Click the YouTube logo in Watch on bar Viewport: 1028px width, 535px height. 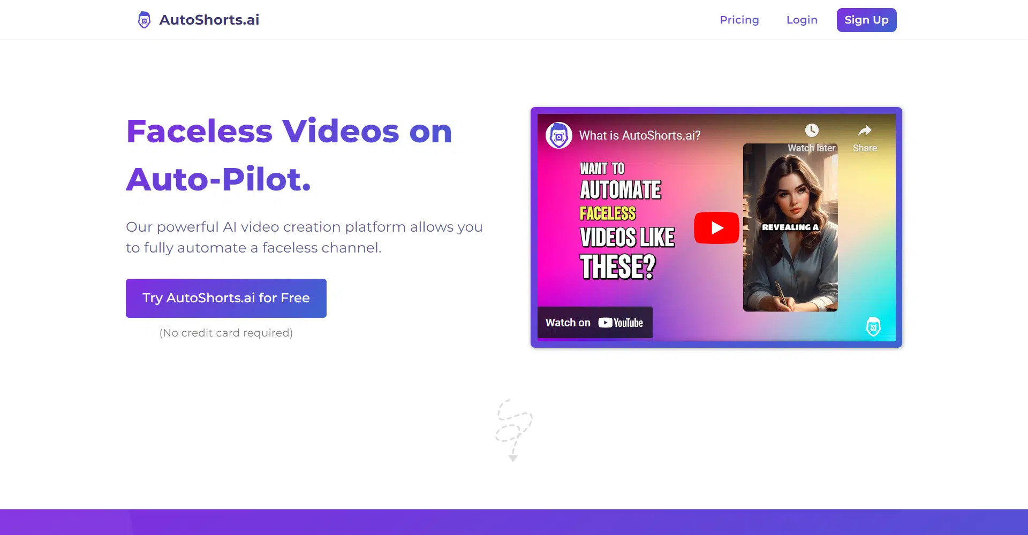tap(621, 323)
